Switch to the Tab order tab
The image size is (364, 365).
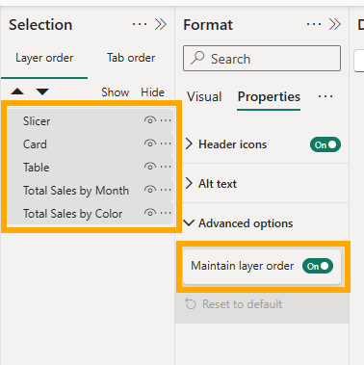(x=131, y=58)
